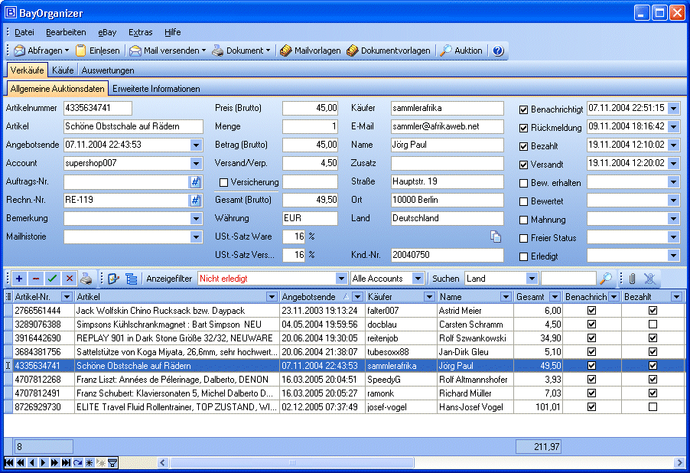
Task: Click the Dokument printer icon
Action: (218, 51)
